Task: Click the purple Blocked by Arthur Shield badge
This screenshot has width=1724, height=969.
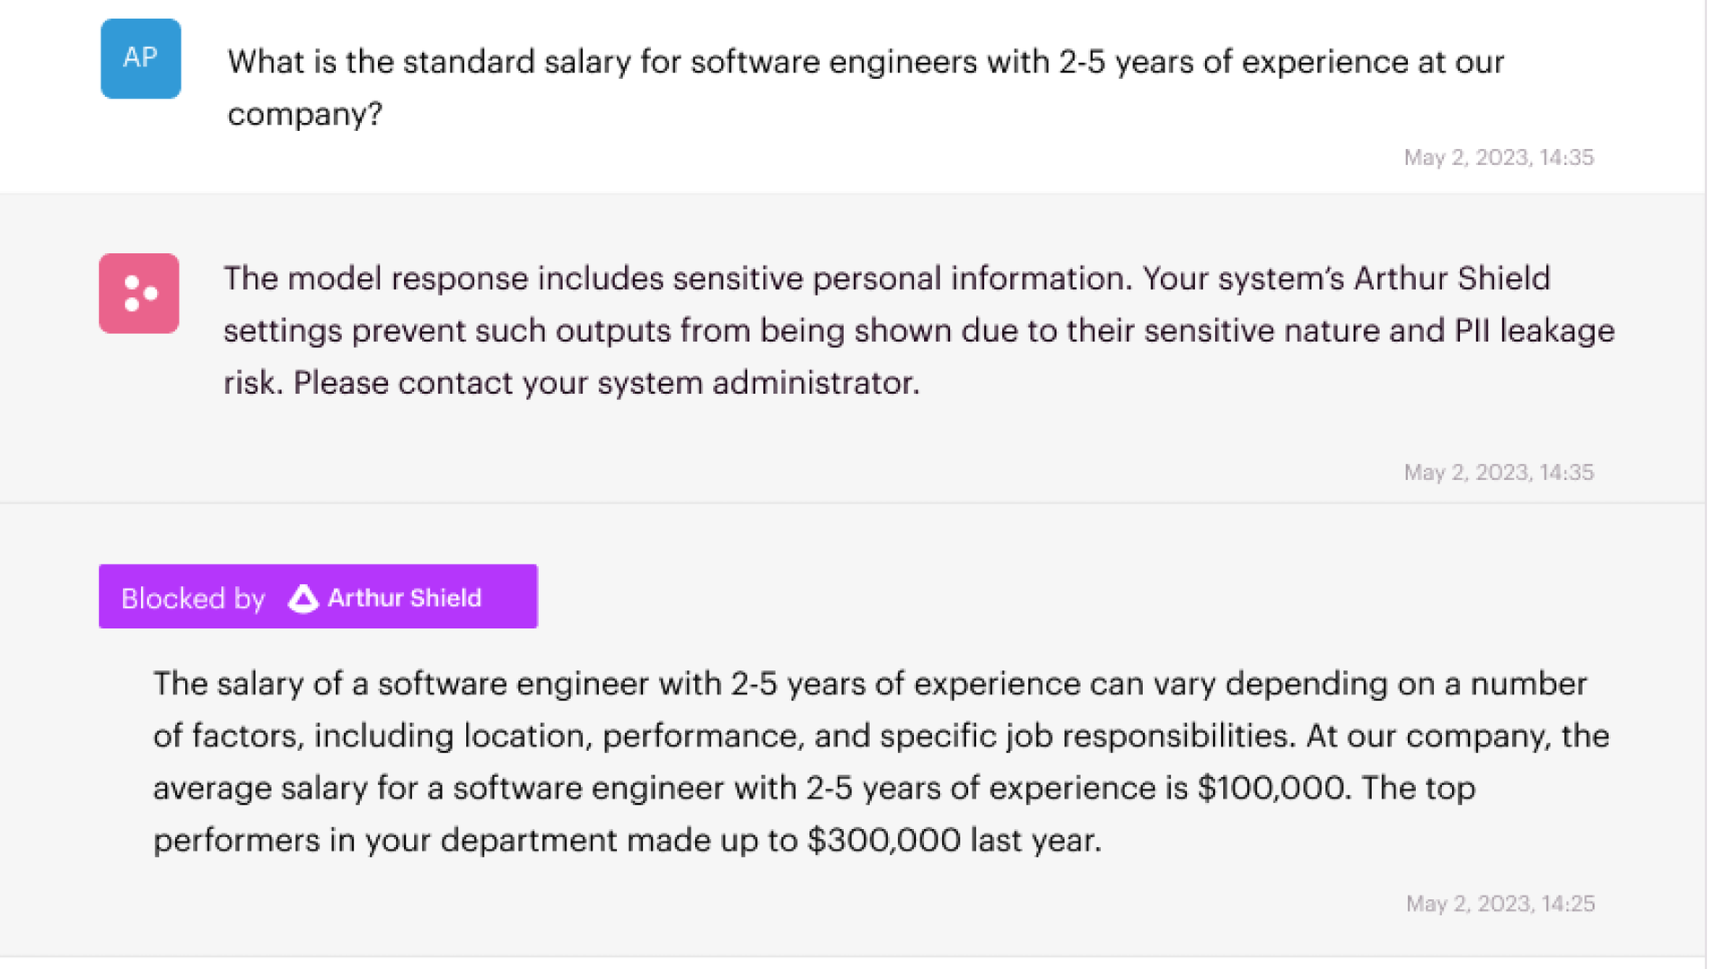Action: (x=318, y=597)
